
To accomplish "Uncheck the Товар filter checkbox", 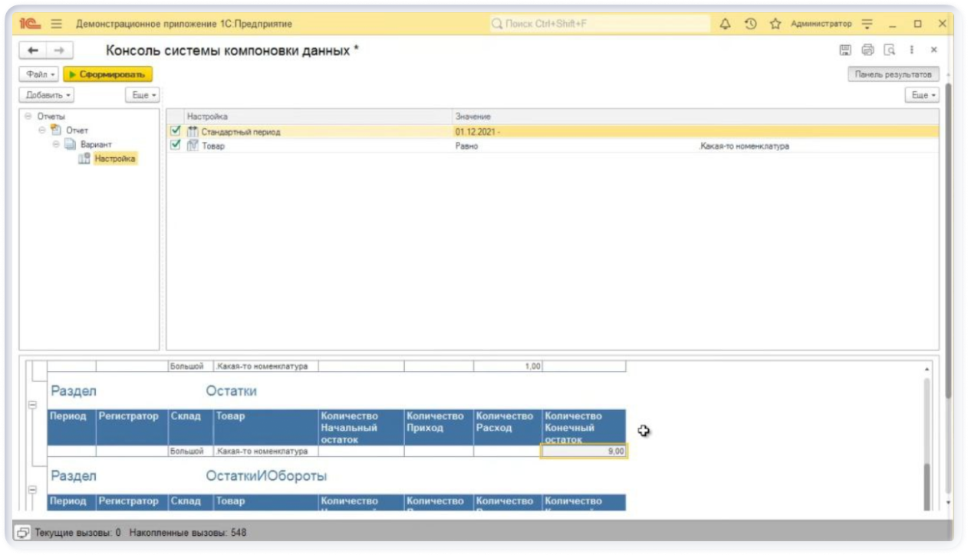I will click(176, 145).
